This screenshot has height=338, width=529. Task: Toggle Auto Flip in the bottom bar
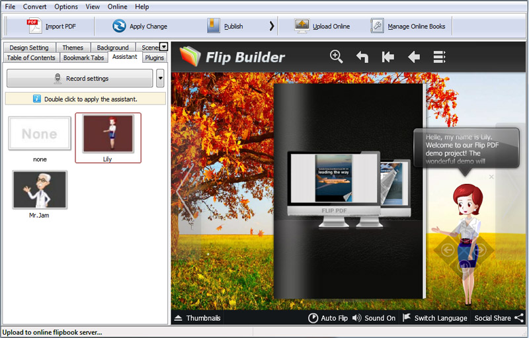328,318
